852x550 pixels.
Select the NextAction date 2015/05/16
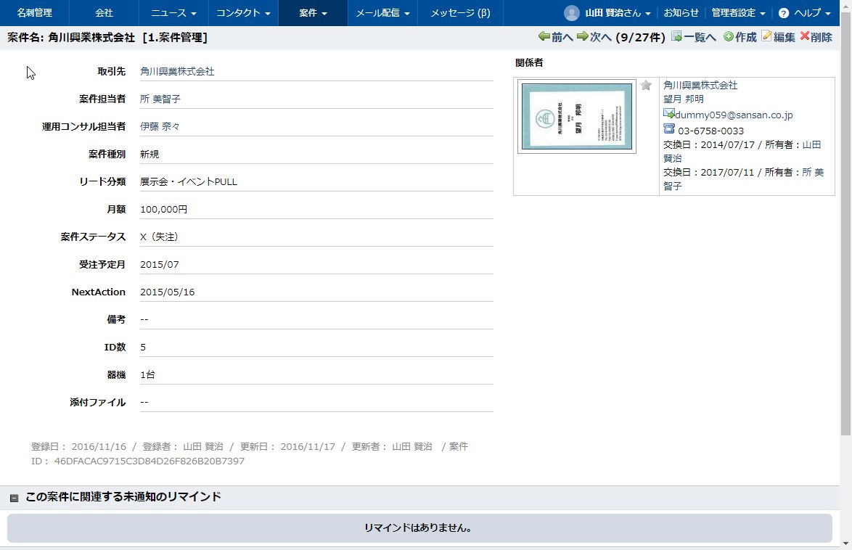point(168,292)
